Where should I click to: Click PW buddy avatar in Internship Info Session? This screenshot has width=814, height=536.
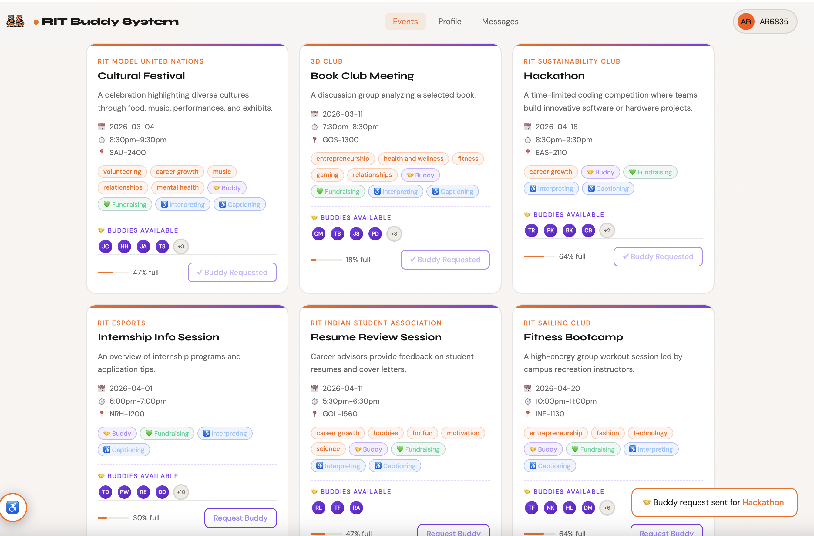124,492
